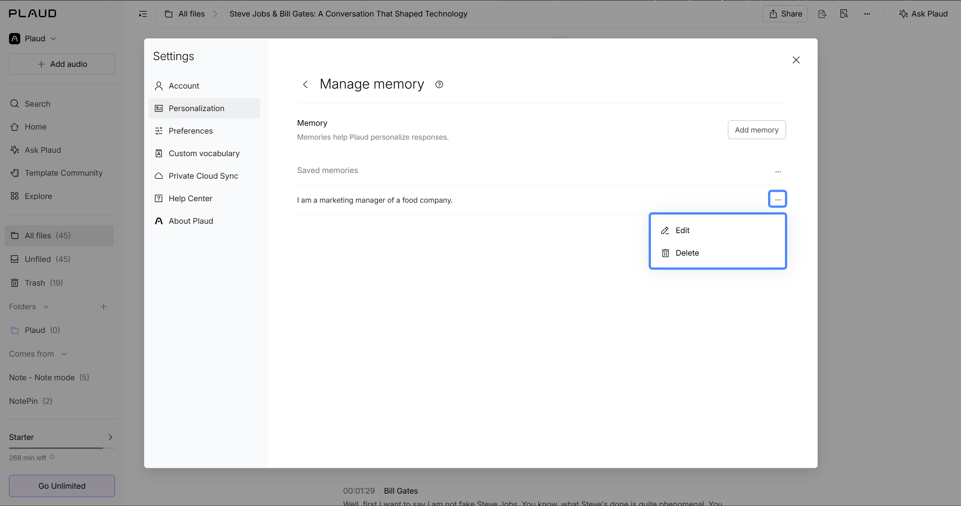Close the Settings dialog
The image size is (961, 506).
pyautogui.click(x=796, y=60)
